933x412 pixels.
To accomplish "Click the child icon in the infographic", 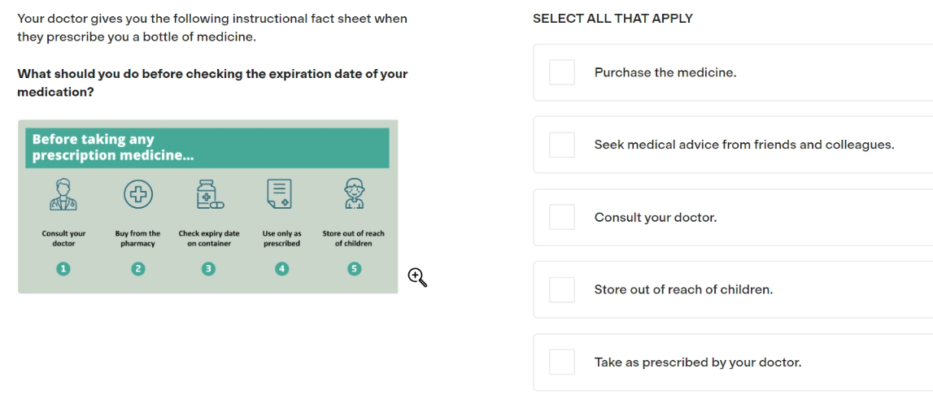I will click(354, 194).
